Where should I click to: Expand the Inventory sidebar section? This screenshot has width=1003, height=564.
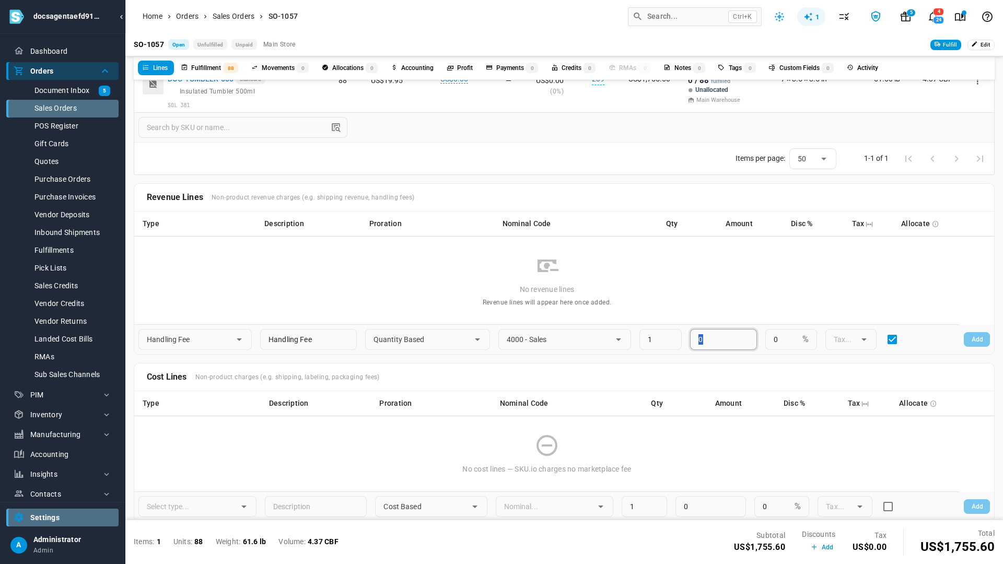[62, 415]
